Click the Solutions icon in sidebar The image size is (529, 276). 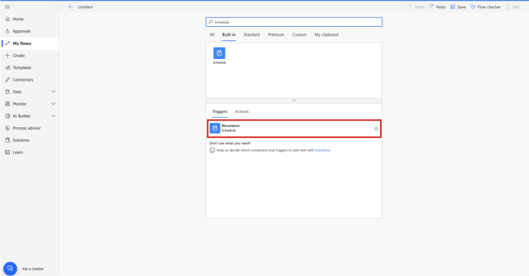7,140
